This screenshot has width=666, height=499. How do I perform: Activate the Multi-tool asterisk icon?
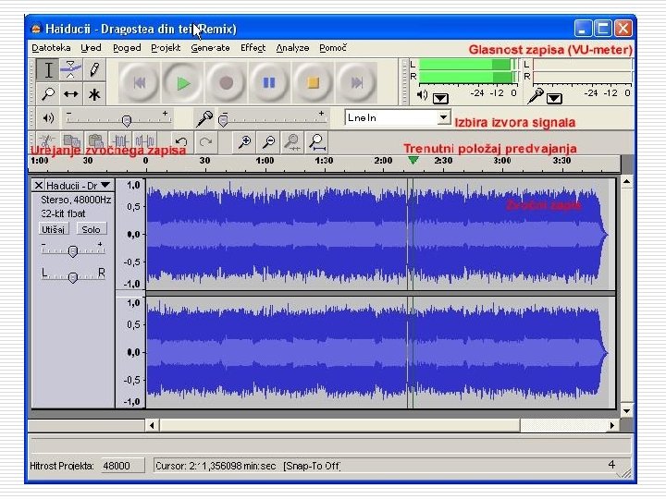point(93,94)
